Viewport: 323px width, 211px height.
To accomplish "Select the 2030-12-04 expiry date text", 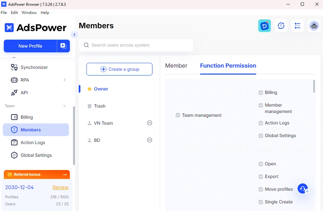I will (19, 187).
